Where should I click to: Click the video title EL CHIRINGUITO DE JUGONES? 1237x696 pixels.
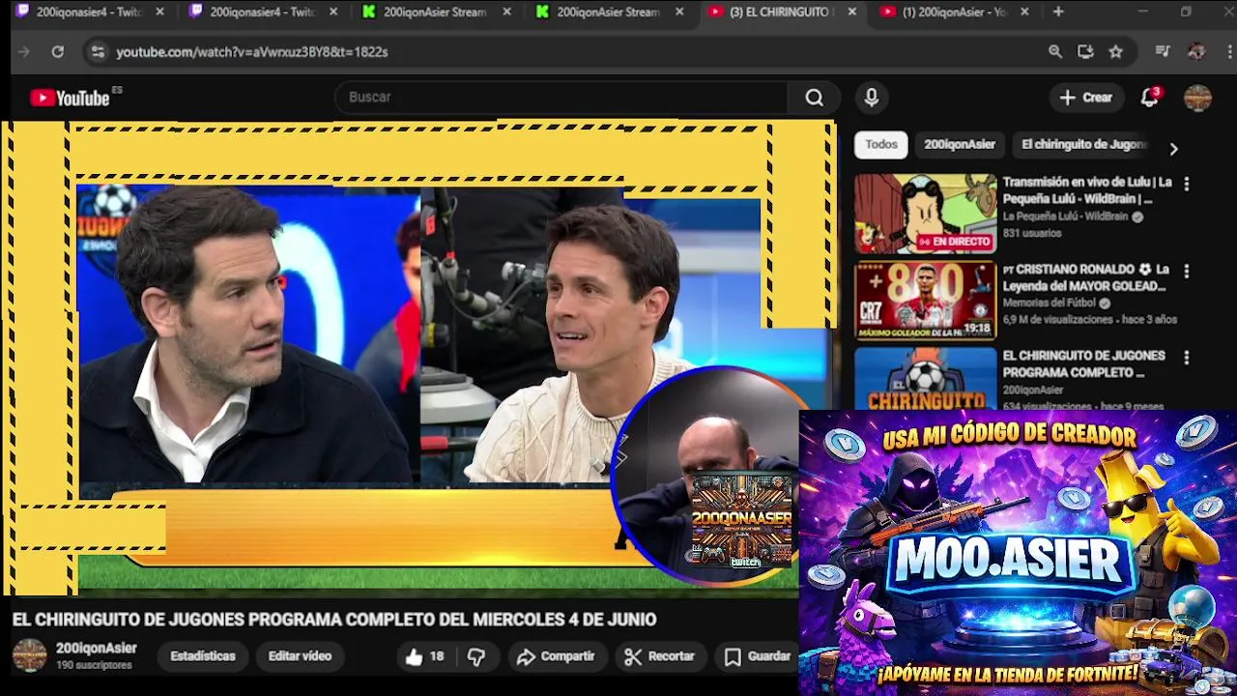pyautogui.click(x=333, y=620)
